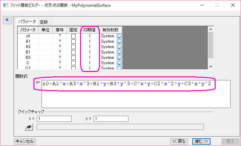Close the fitting function builder window
Viewport: 241px width, 146px height.
tap(233, 5)
